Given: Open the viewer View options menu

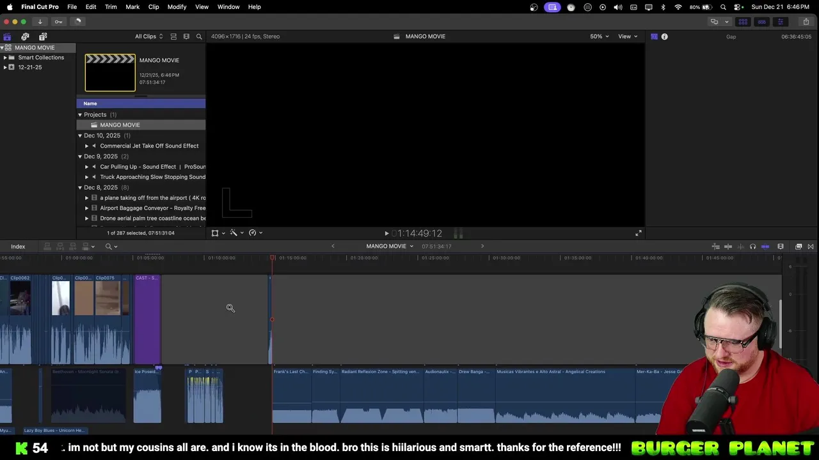Looking at the screenshot, I should pyautogui.click(x=627, y=36).
